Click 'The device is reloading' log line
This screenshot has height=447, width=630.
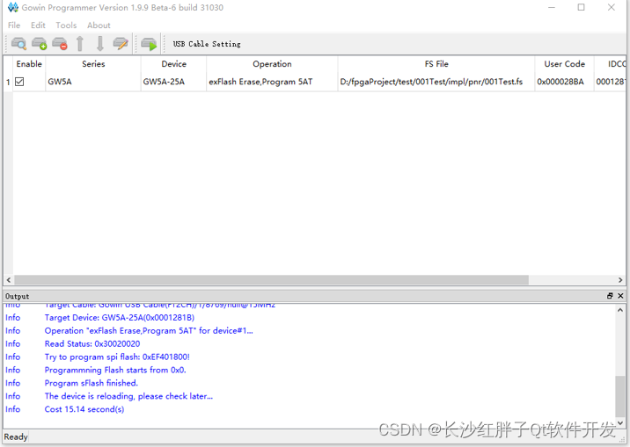coord(128,396)
